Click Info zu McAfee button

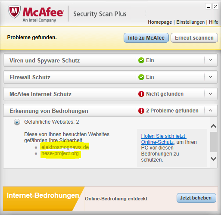146,38
